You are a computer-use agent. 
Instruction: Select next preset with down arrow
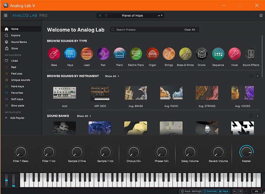point(162,16)
